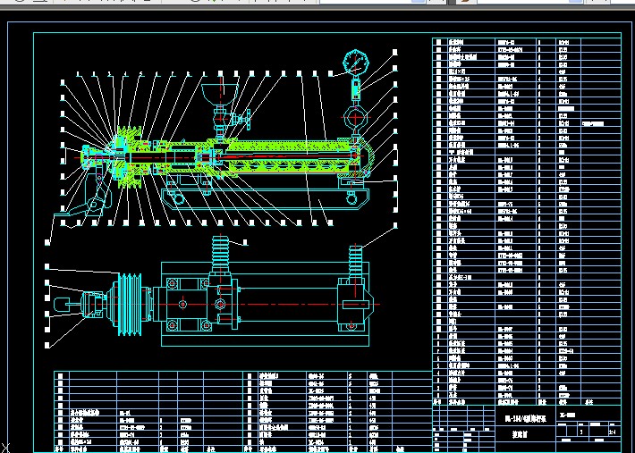The height and width of the screenshot is (453, 635).
Task: Click the UCS origin icon in the corner
Action: click(x=4, y=446)
